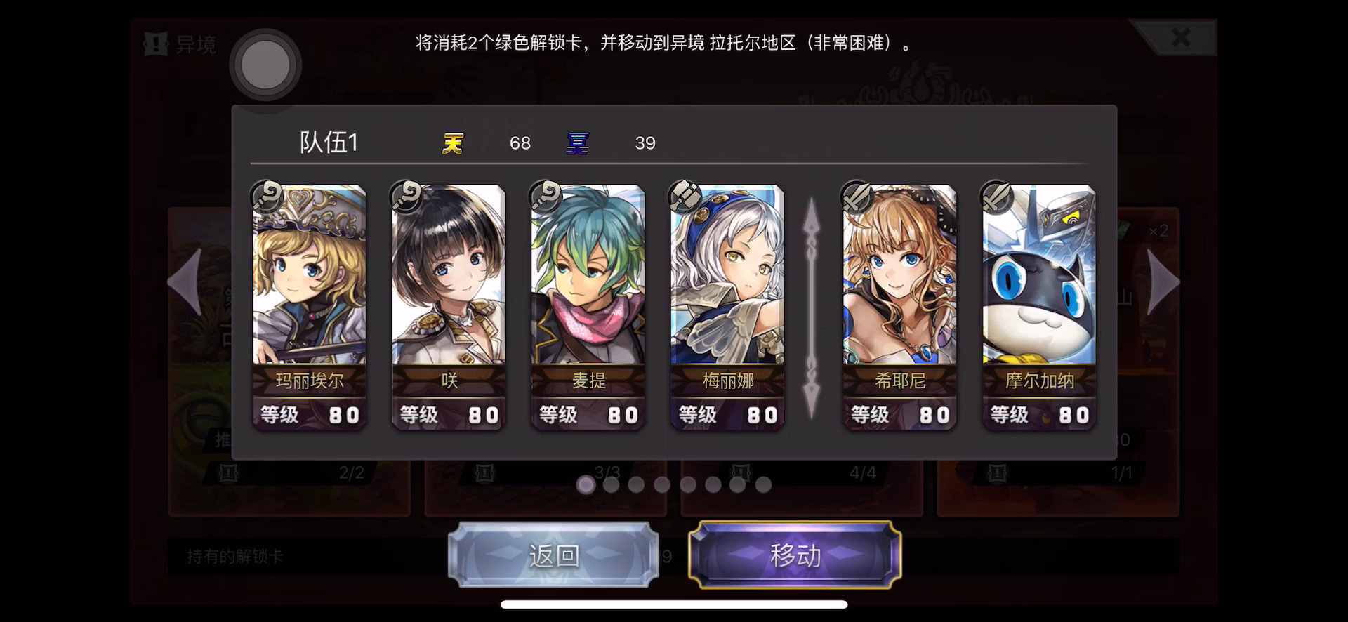
Task: Click the 移动 button
Action: pos(795,555)
